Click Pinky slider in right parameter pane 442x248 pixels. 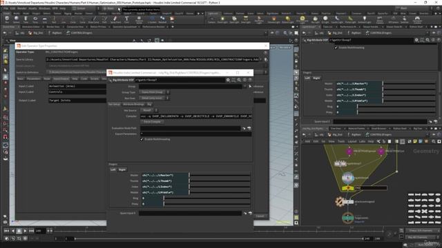point(396,112)
